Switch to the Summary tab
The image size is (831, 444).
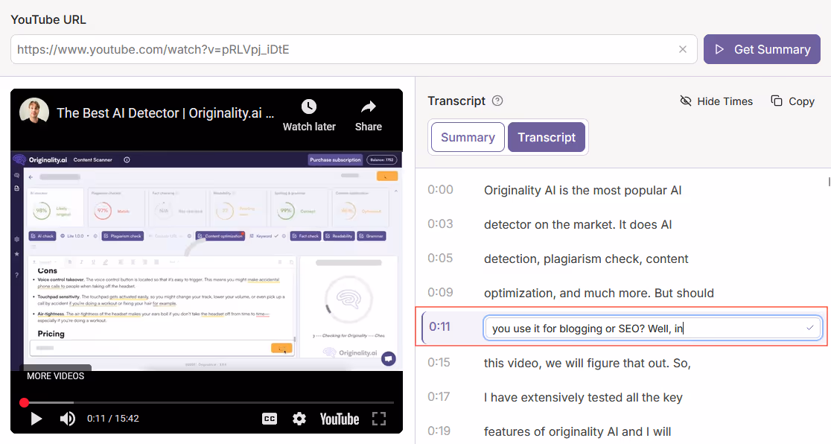[x=467, y=137]
